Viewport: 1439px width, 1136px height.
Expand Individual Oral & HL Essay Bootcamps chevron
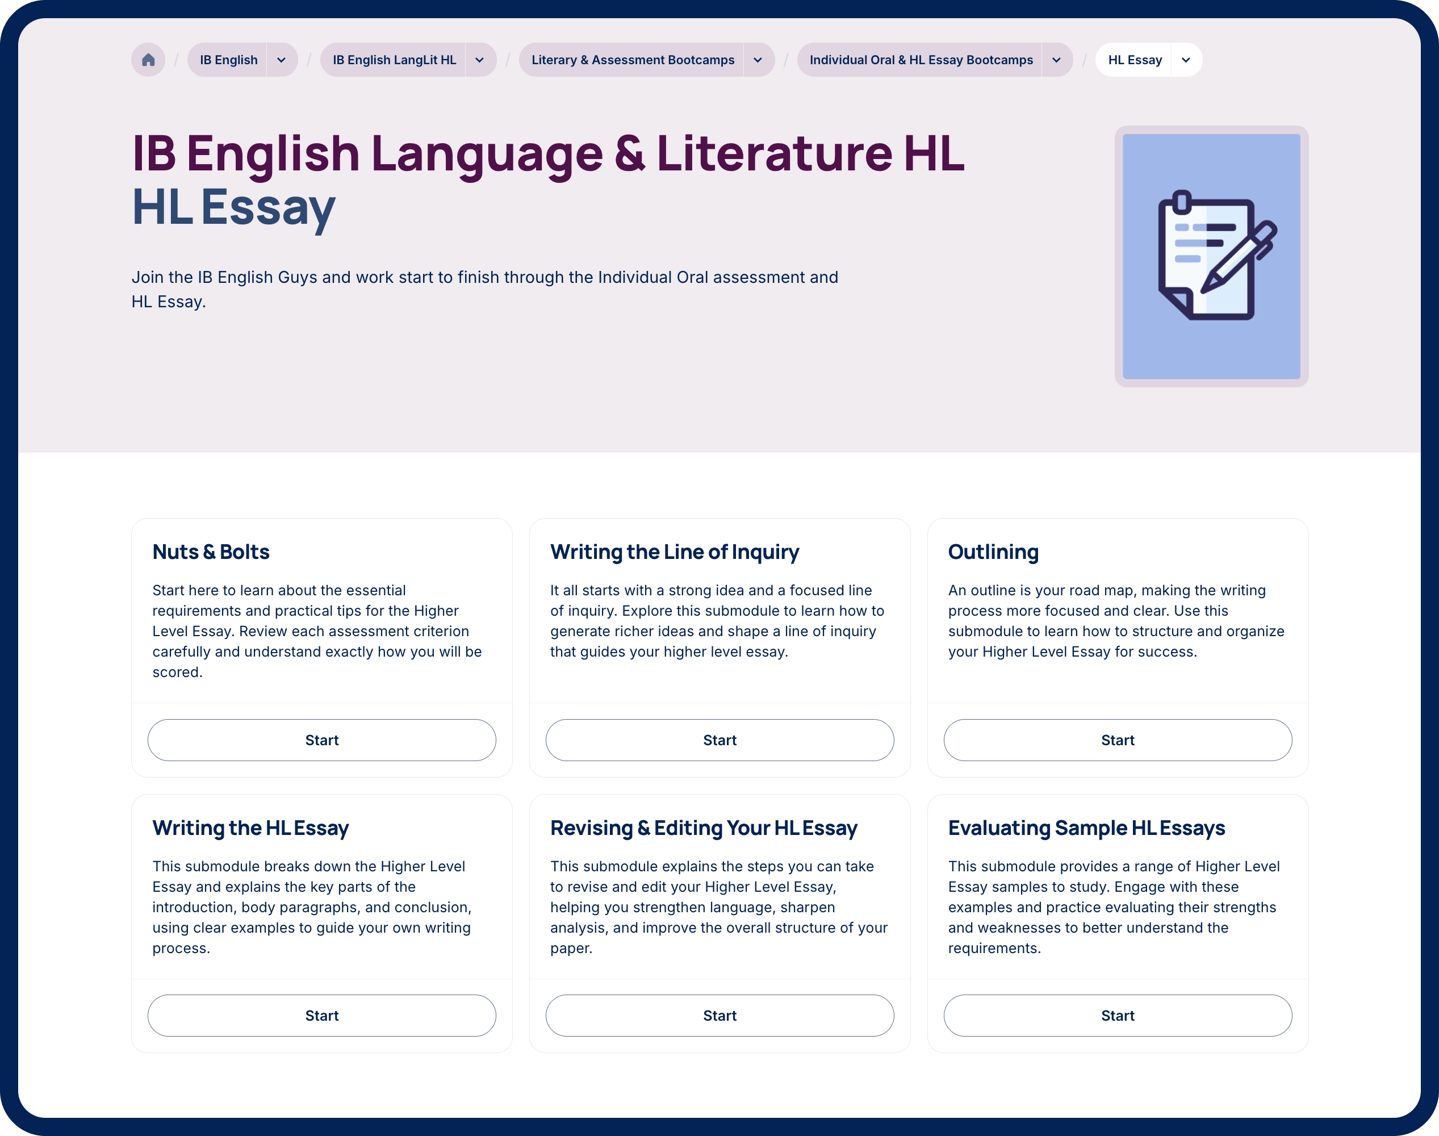[1057, 60]
